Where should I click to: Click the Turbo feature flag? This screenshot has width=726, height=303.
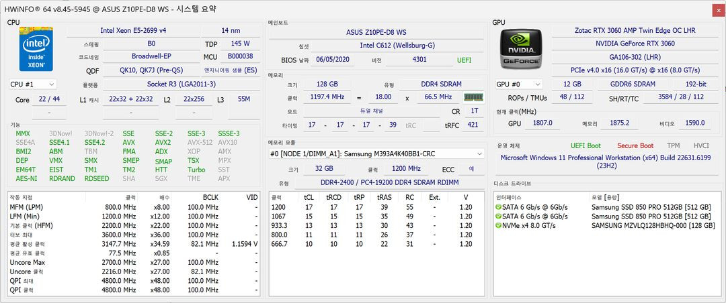click(196, 170)
